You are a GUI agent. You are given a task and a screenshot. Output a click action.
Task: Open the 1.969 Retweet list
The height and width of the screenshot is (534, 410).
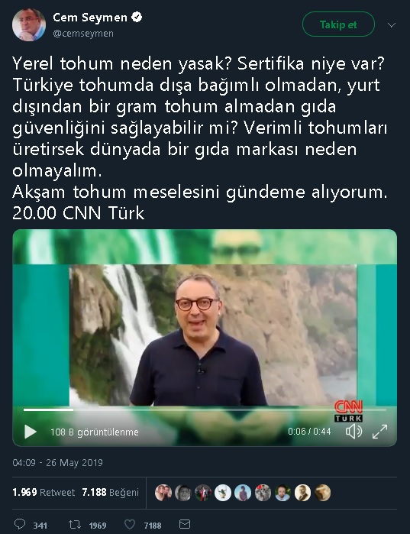[x=44, y=493]
